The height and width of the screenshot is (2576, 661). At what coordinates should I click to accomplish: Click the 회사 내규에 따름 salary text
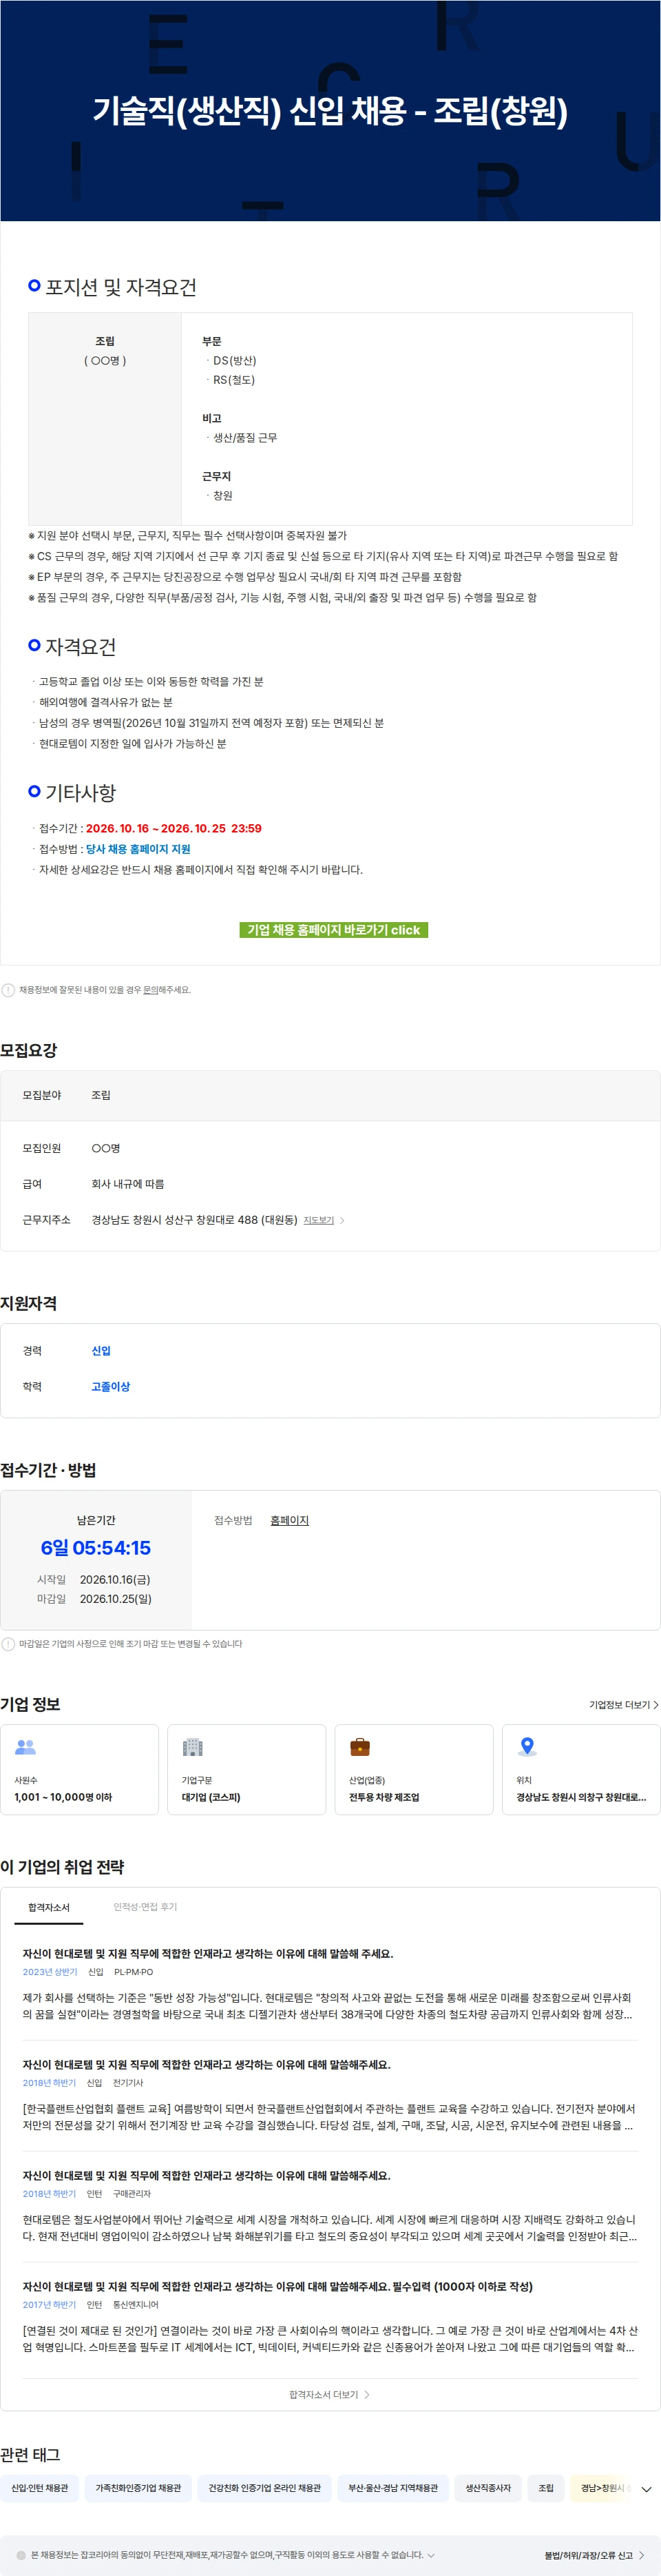tap(128, 1184)
